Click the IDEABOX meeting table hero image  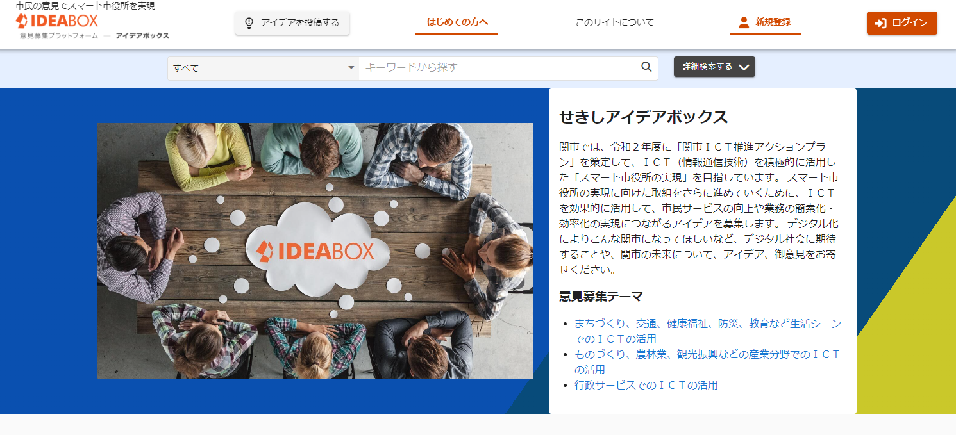click(315, 251)
